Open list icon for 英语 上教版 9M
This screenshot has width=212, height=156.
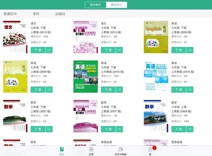[190, 50]
